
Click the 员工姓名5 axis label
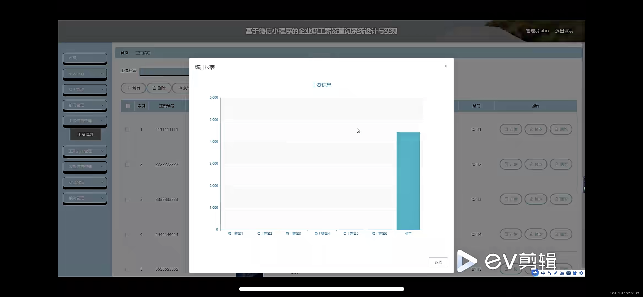point(351,233)
